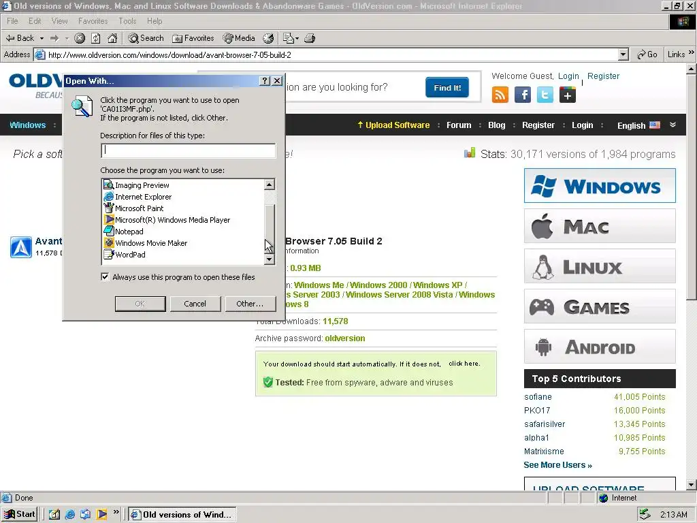This screenshot has width=697, height=523.
Task: Open the Blog nav link
Action: pyautogui.click(x=496, y=125)
